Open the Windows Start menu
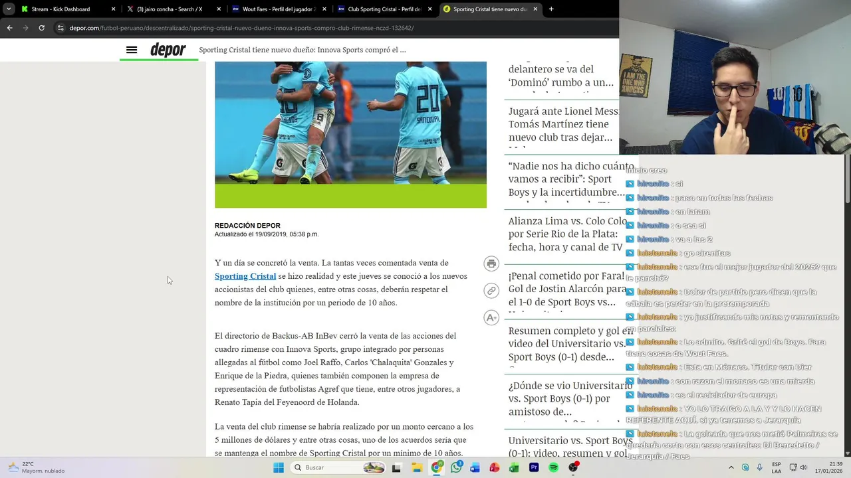851x478 pixels. (x=279, y=467)
